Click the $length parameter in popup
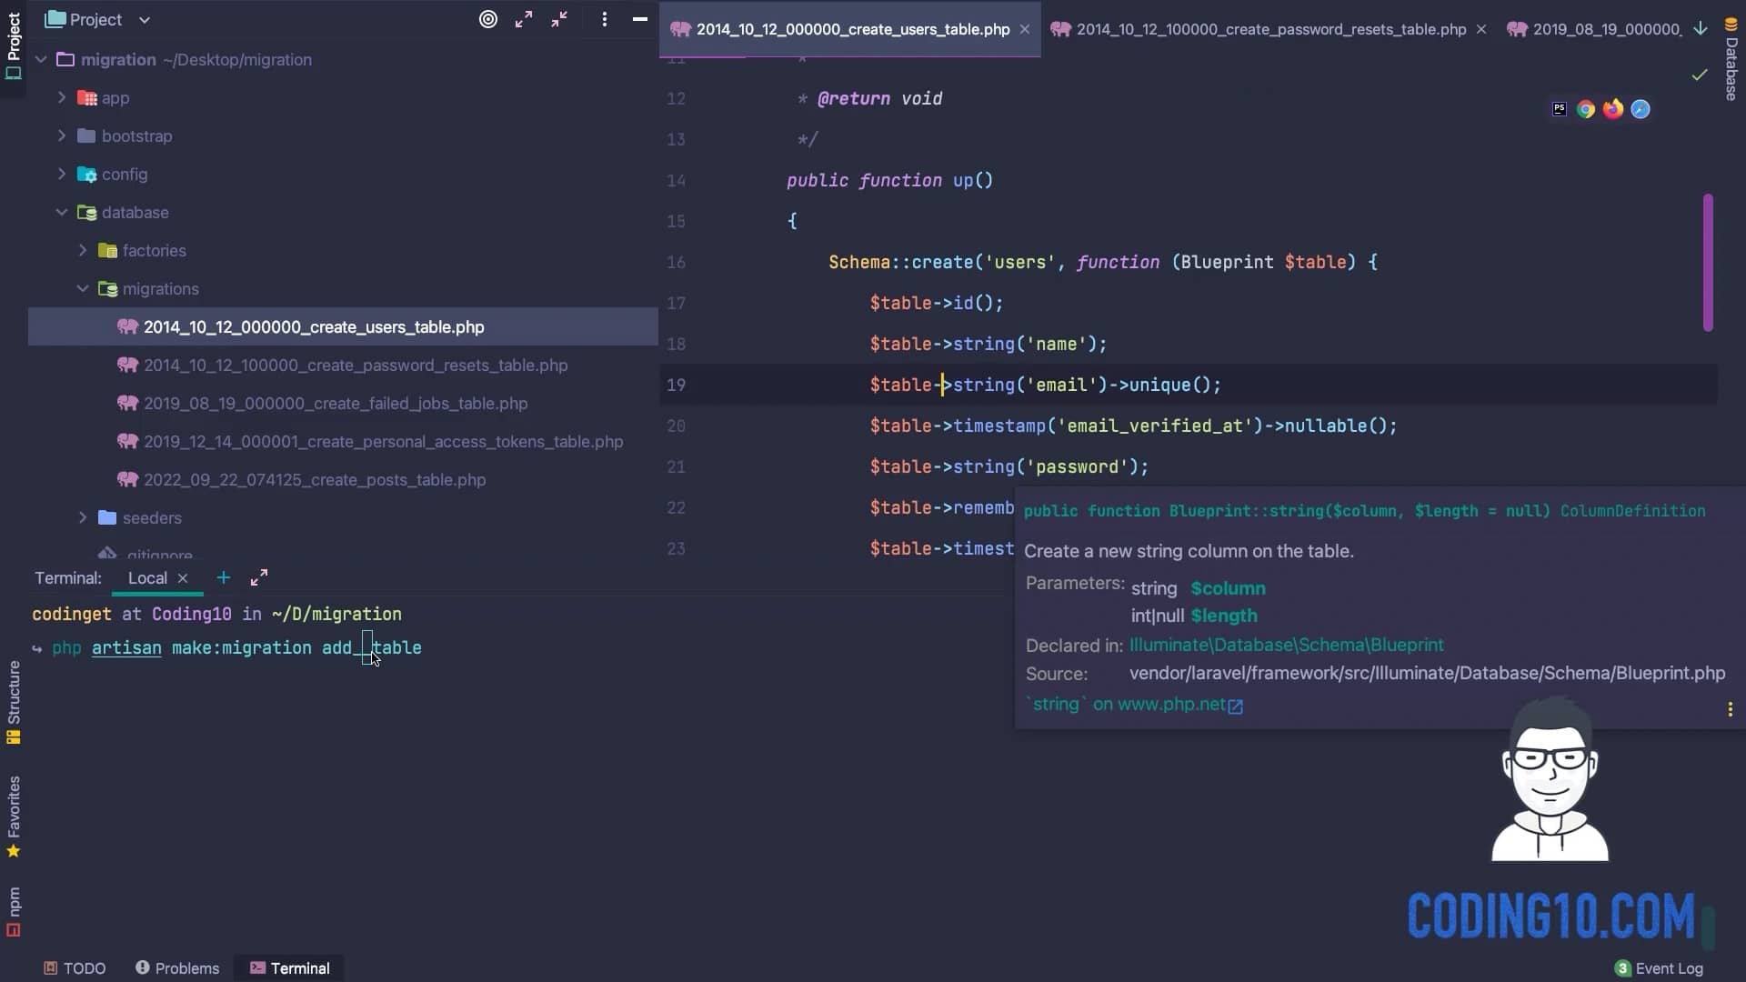 pyautogui.click(x=1224, y=616)
